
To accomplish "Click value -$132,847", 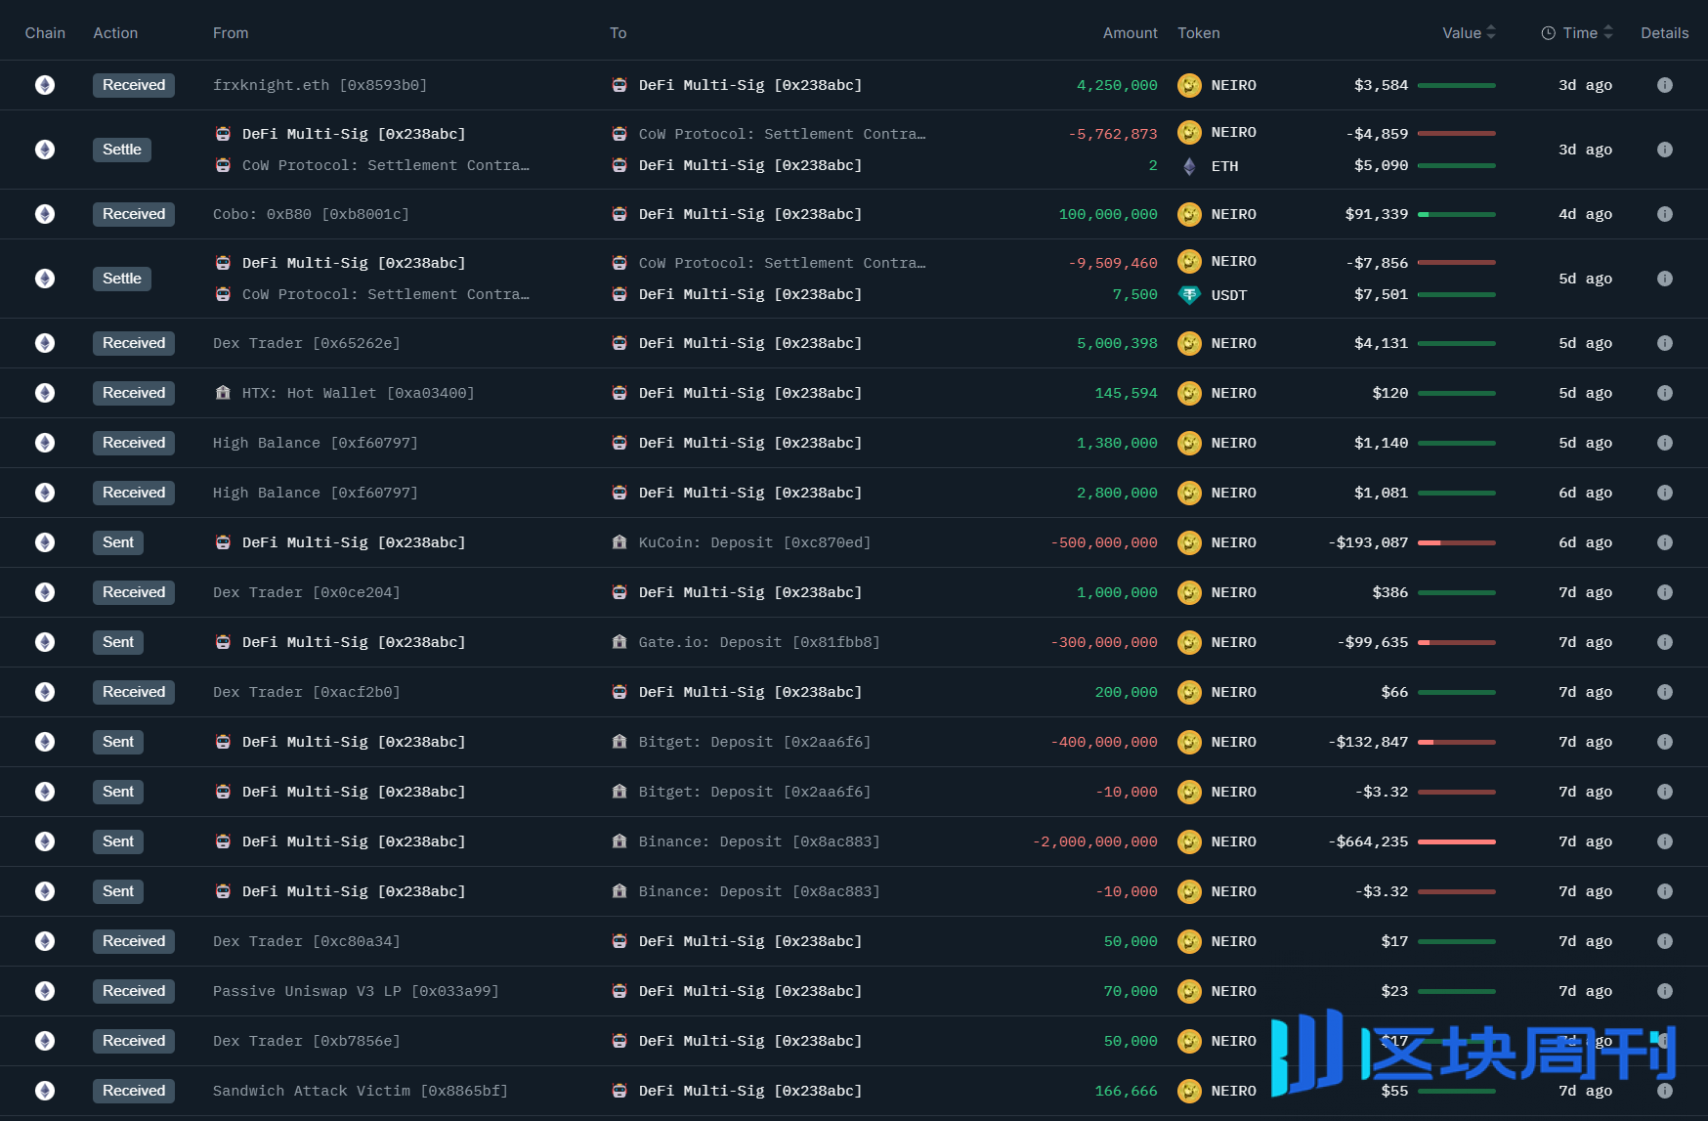I will (x=1368, y=742).
